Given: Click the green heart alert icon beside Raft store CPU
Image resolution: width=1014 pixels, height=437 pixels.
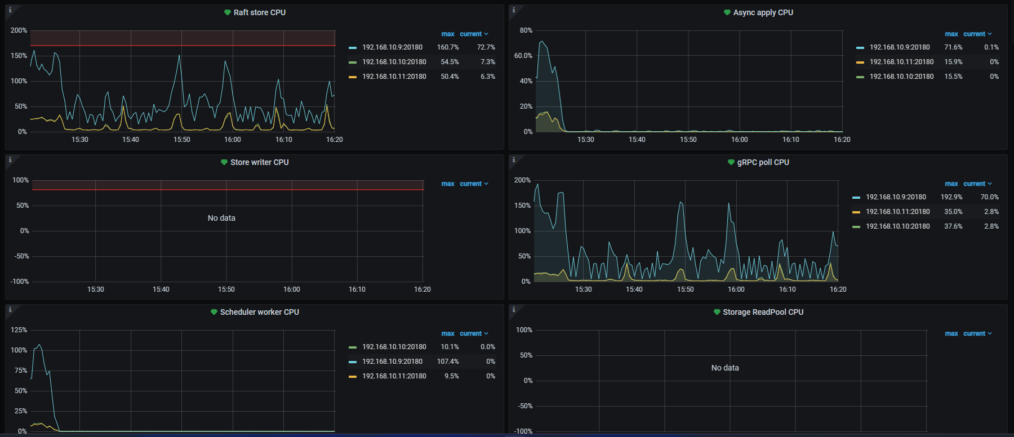Looking at the screenshot, I should coord(227,12).
